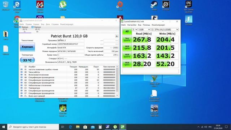Screen dimensions: 231x130
Task: Open CrystalDiskInfo Диск menu
Action: pos(48,24)
